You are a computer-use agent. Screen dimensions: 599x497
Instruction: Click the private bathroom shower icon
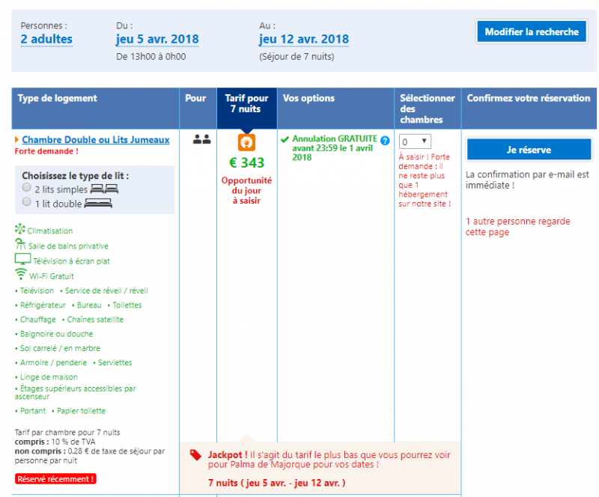(20, 244)
